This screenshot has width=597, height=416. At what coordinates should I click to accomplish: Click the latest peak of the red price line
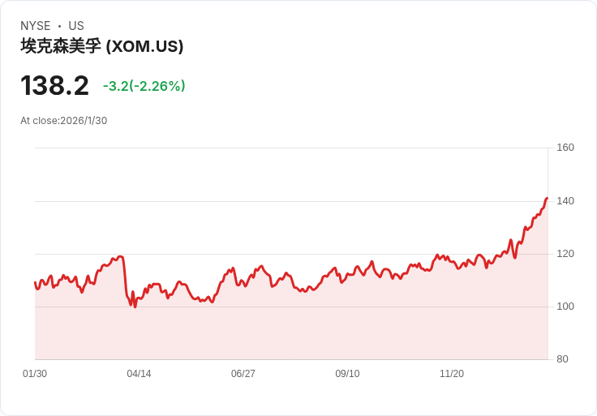pos(547,198)
